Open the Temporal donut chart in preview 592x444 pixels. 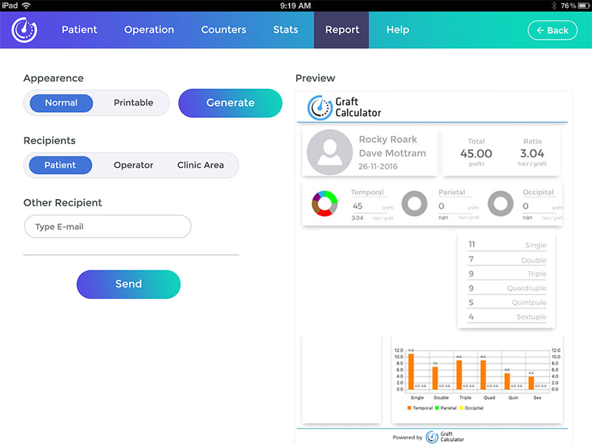tap(324, 204)
